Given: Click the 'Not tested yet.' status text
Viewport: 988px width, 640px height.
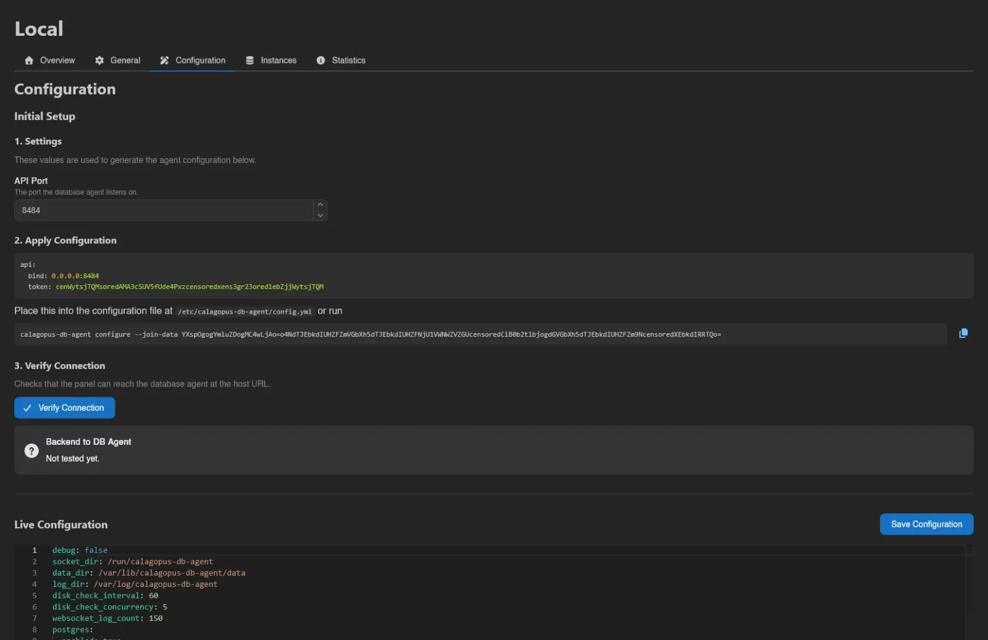Looking at the screenshot, I should 72,458.
